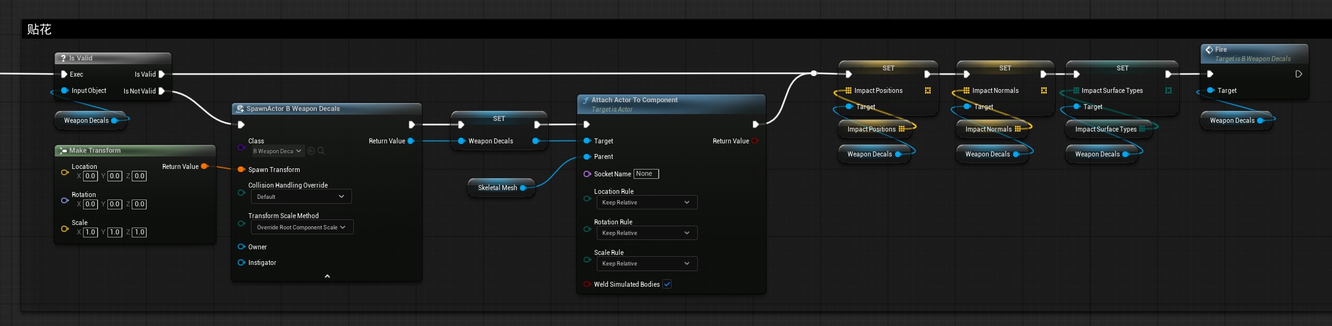
Task: Open the Scale Rule dropdown
Action: (646, 263)
